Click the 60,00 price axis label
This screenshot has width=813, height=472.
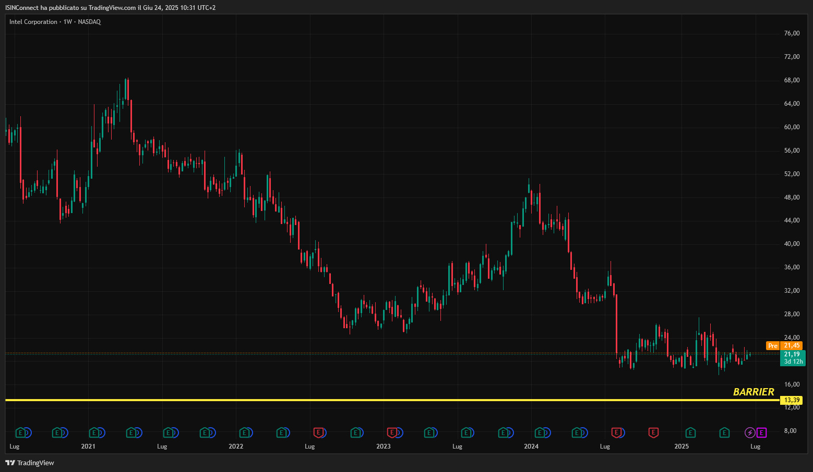(x=792, y=127)
